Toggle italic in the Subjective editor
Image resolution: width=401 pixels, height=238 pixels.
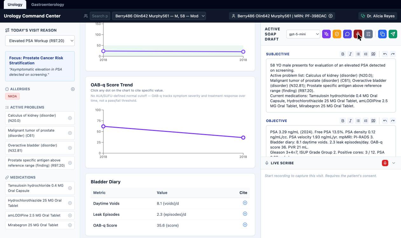[350, 54]
